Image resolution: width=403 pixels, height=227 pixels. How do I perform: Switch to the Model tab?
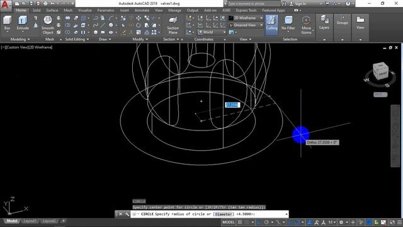(x=11, y=221)
